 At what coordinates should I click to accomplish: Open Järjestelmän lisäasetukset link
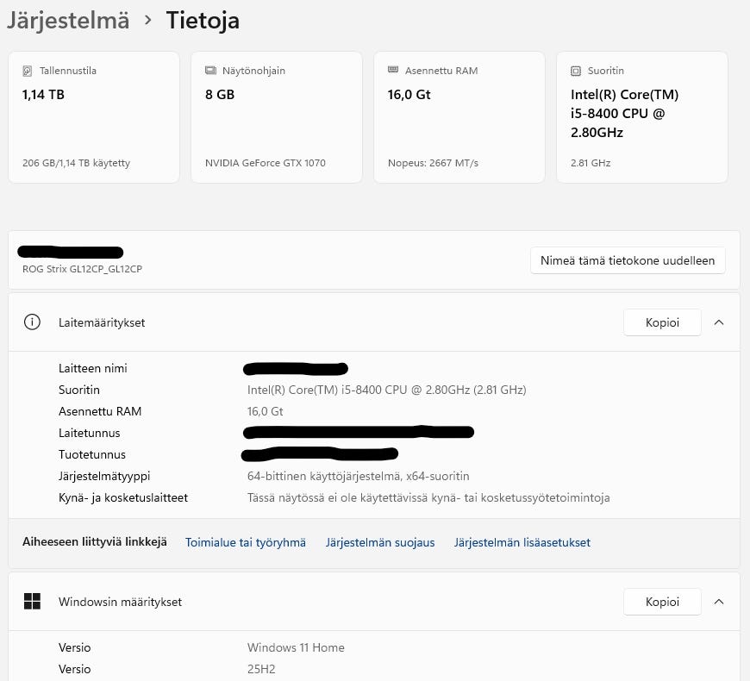[x=522, y=542]
